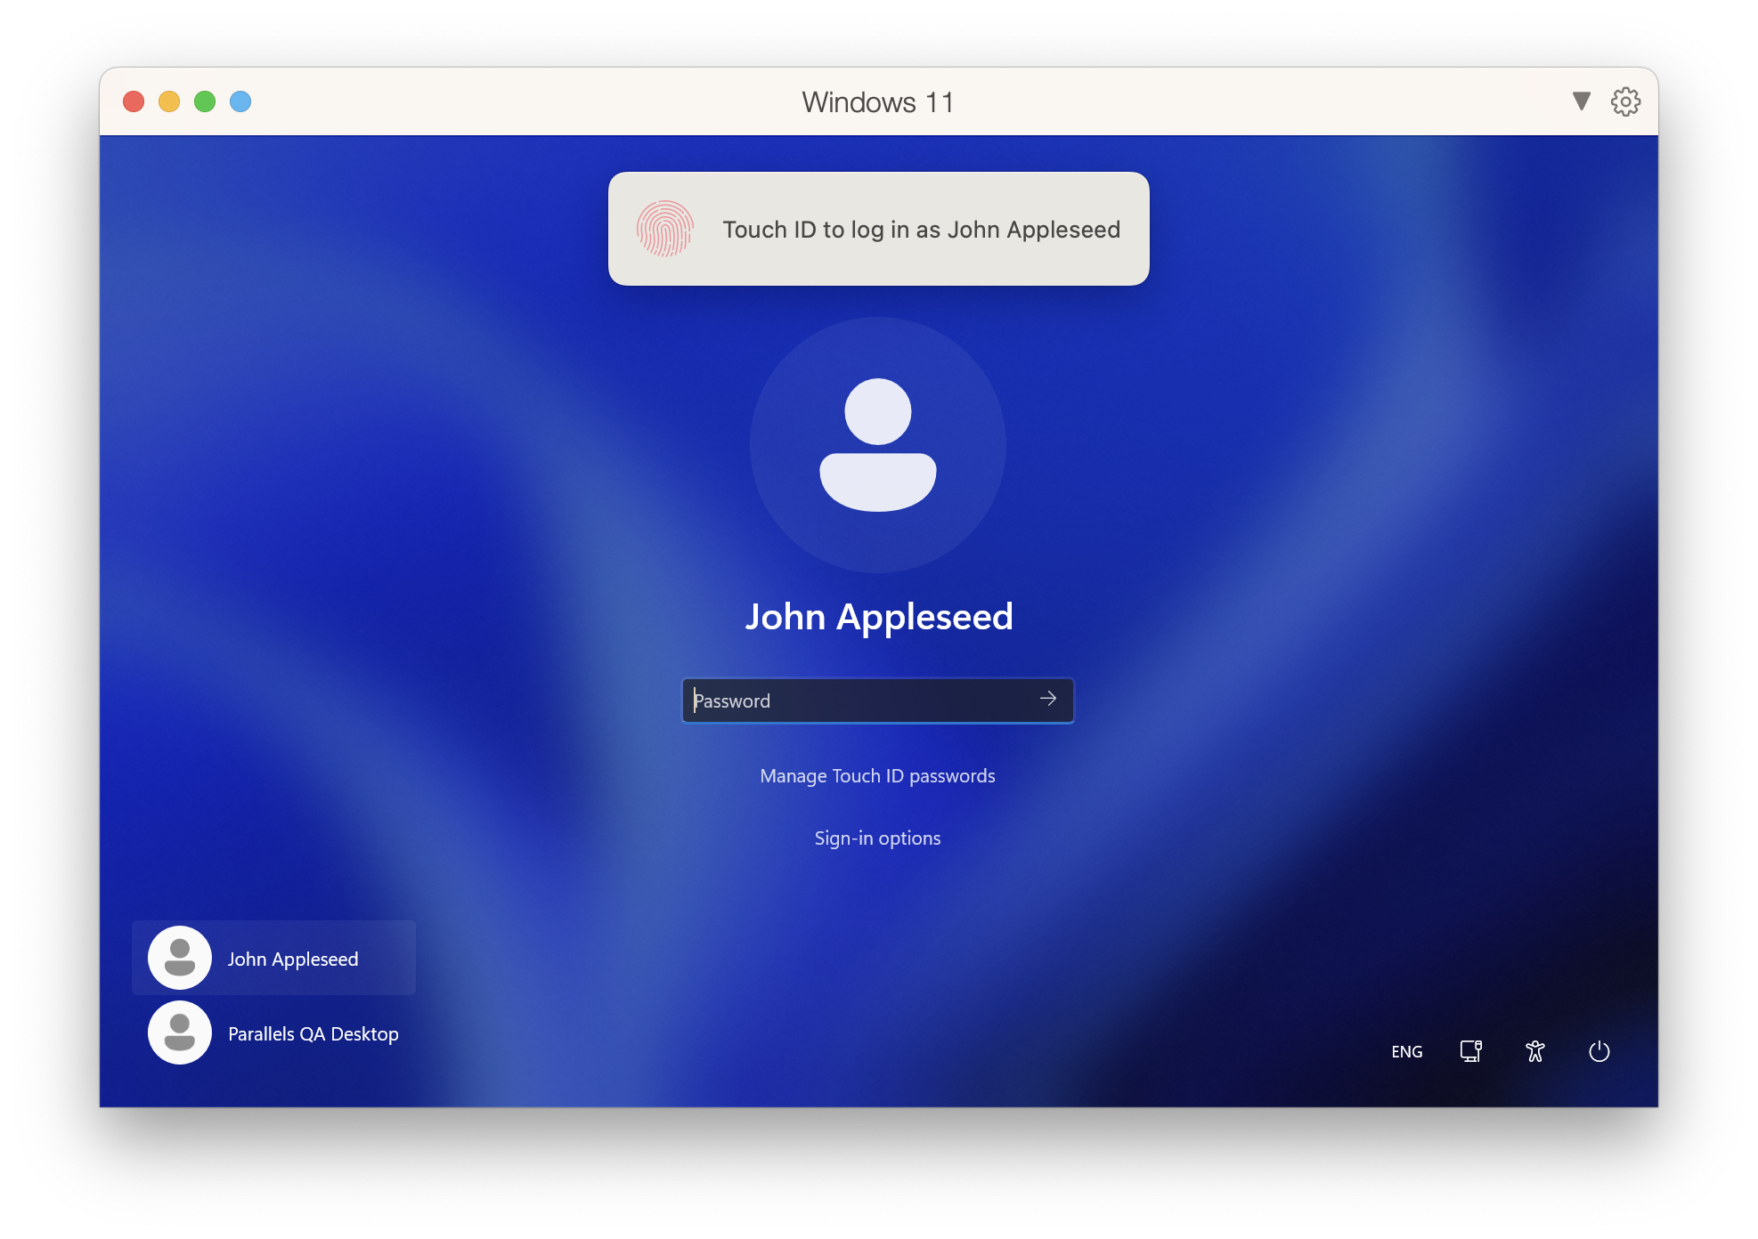The height and width of the screenshot is (1239, 1758).
Task: Click the password input field
Action: click(878, 699)
